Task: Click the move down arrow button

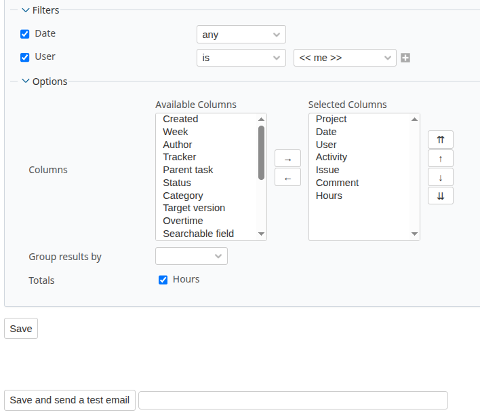Action: [440, 177]
